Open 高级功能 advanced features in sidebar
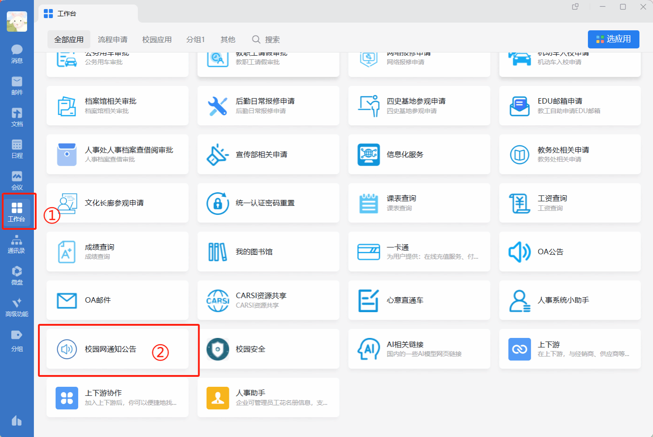The width and height of the screenshot is (653, 437). (17, 307)
